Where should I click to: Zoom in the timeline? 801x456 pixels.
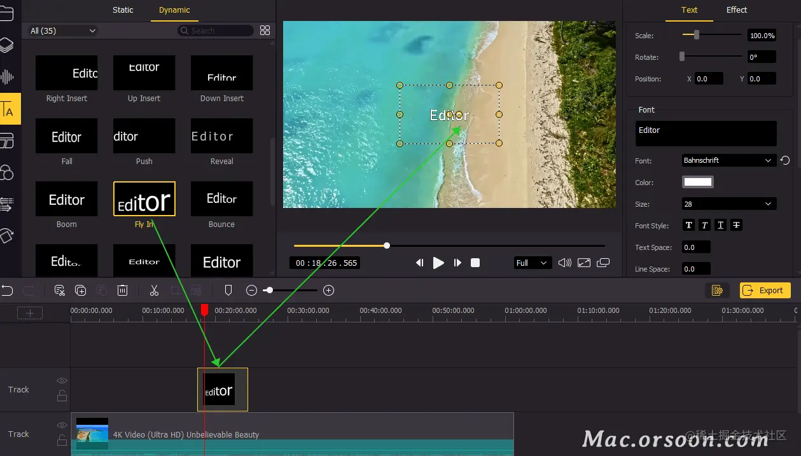pos(328,291)
